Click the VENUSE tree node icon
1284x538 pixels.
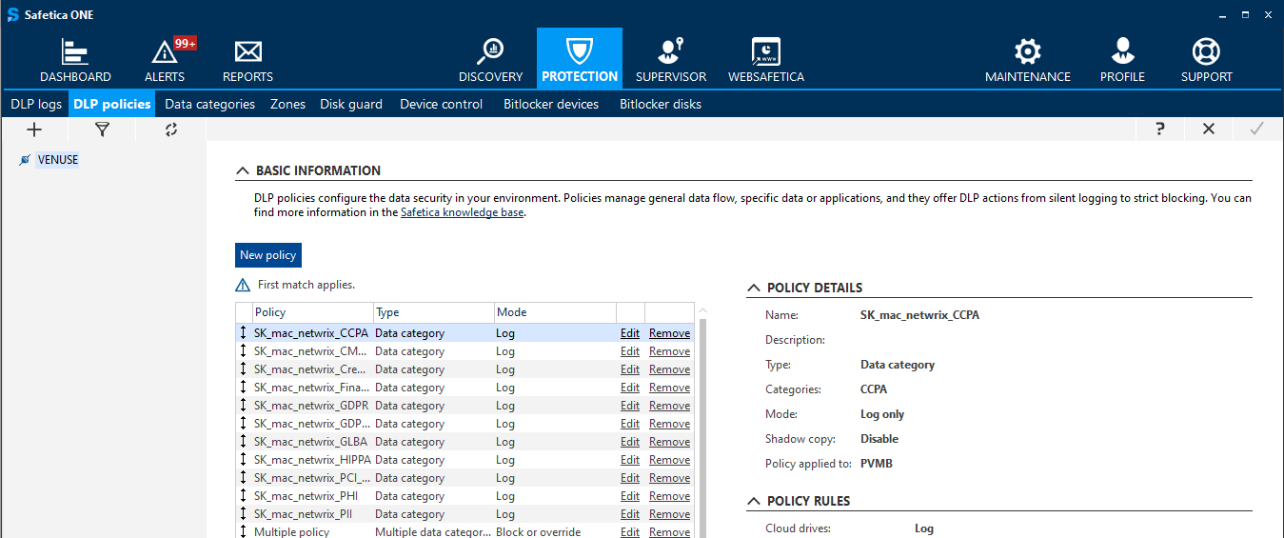coord(25,160)
